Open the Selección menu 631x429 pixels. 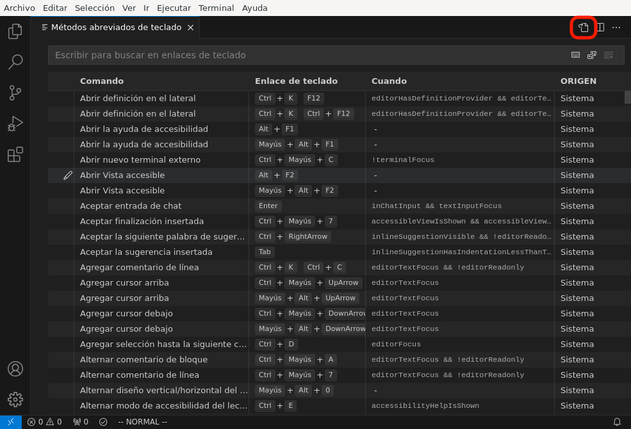tap(95, 8)
